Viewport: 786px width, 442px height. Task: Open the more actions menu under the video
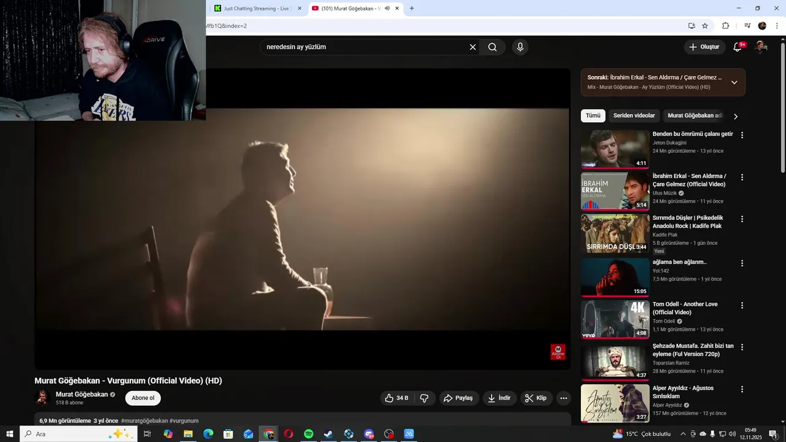pos(563,398)
